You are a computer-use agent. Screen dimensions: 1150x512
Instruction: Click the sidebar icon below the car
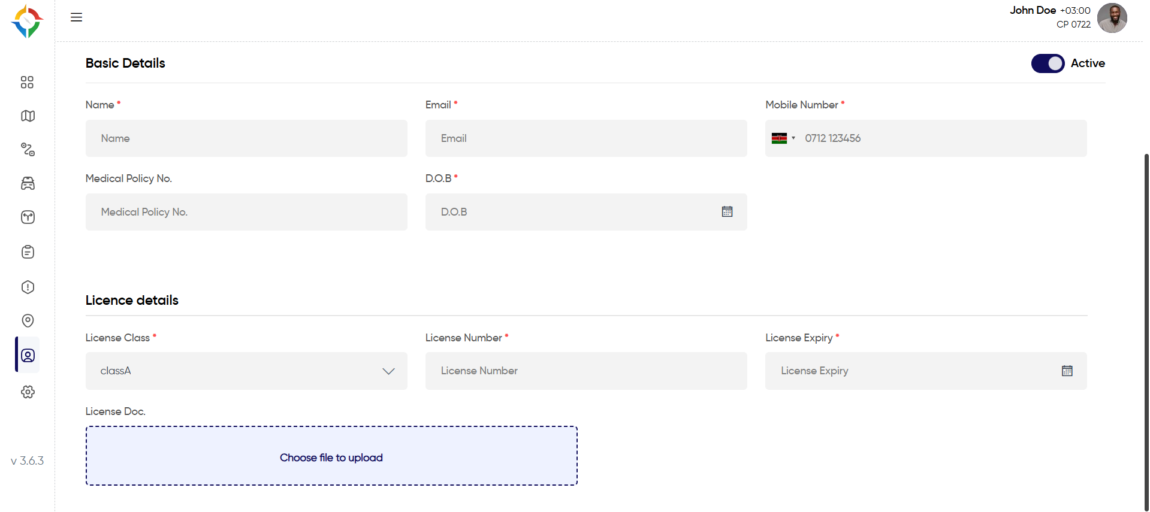28,217
